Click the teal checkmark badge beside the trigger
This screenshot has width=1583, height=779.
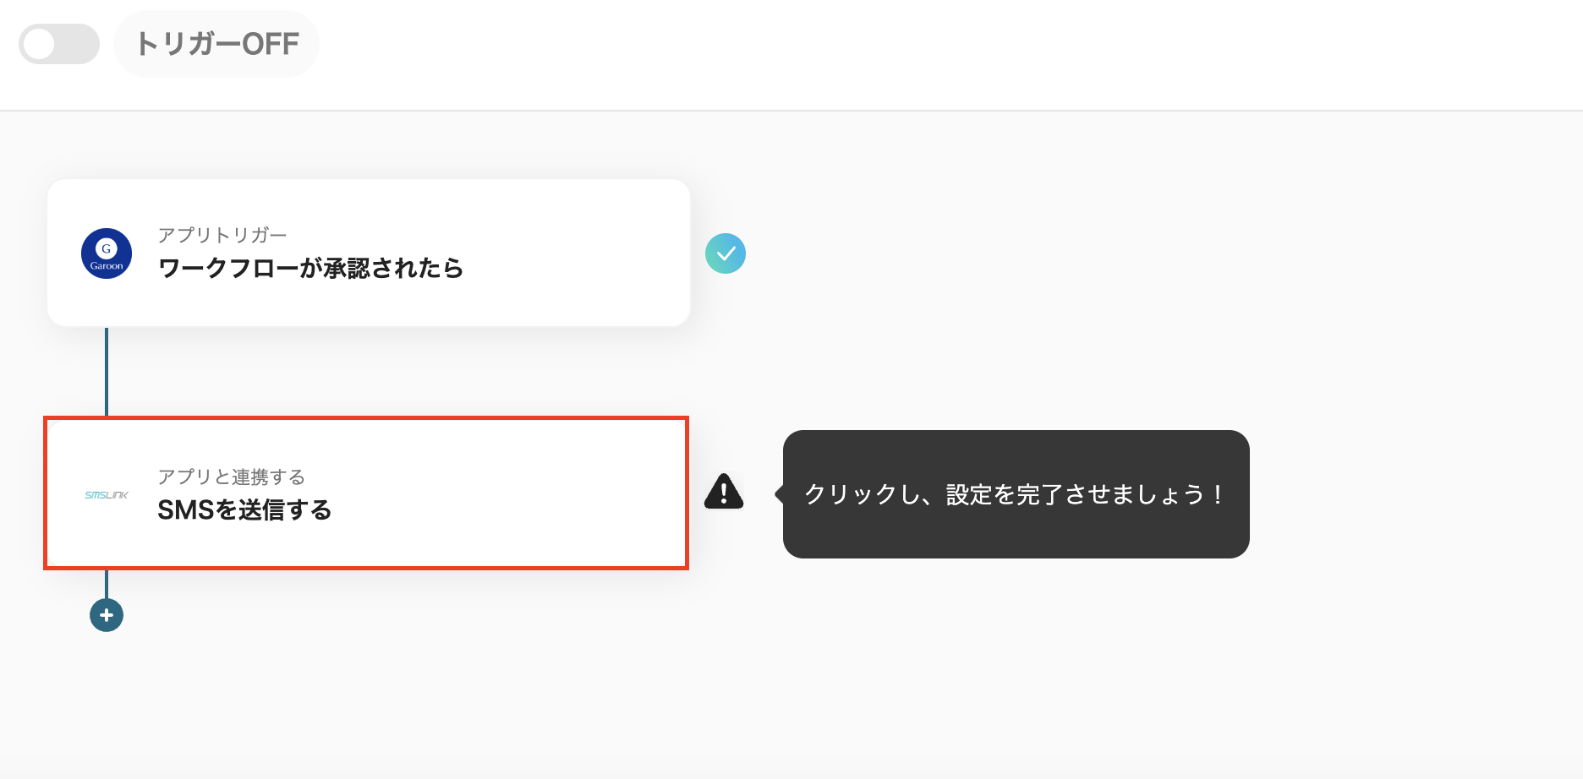coord(725,253)
